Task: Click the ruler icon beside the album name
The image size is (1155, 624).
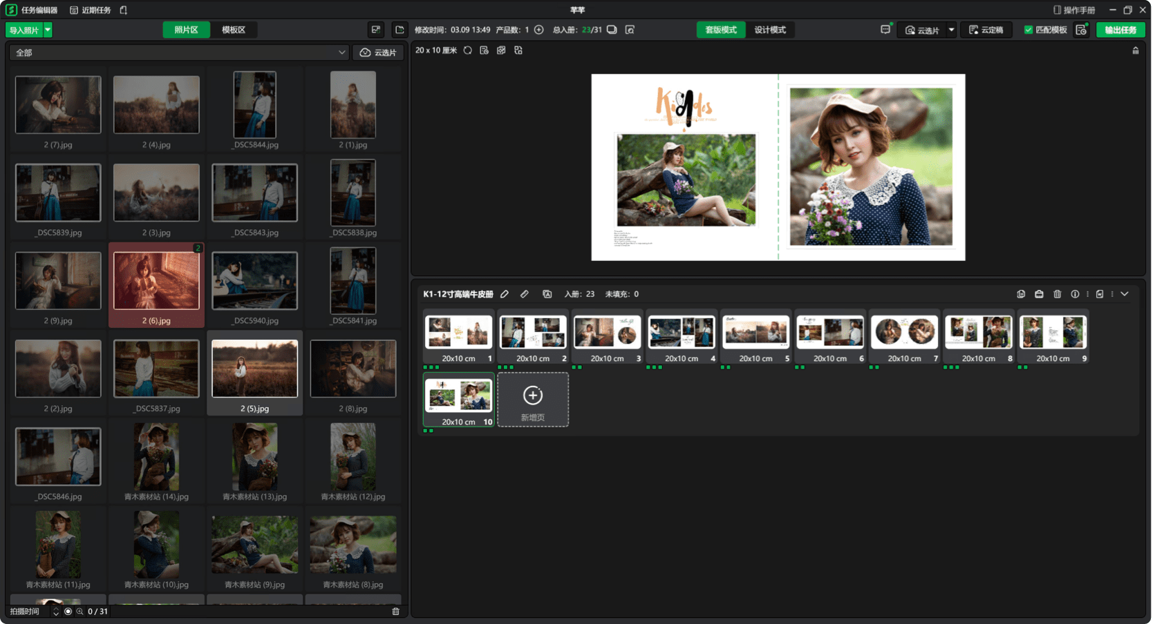Action: coord(525,294)
